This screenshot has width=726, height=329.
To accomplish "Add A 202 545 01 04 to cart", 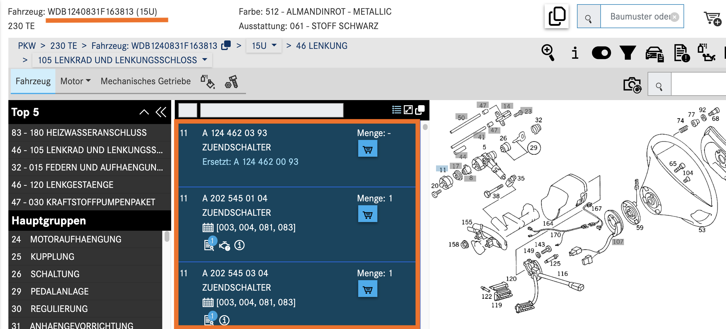I will (367, 214).
